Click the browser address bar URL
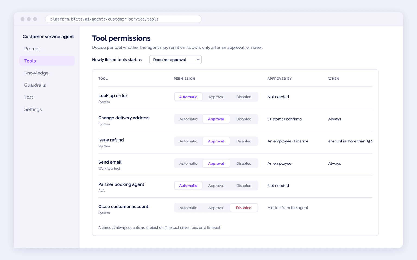Screen dimensions: 417x260 tap(123, 19)
